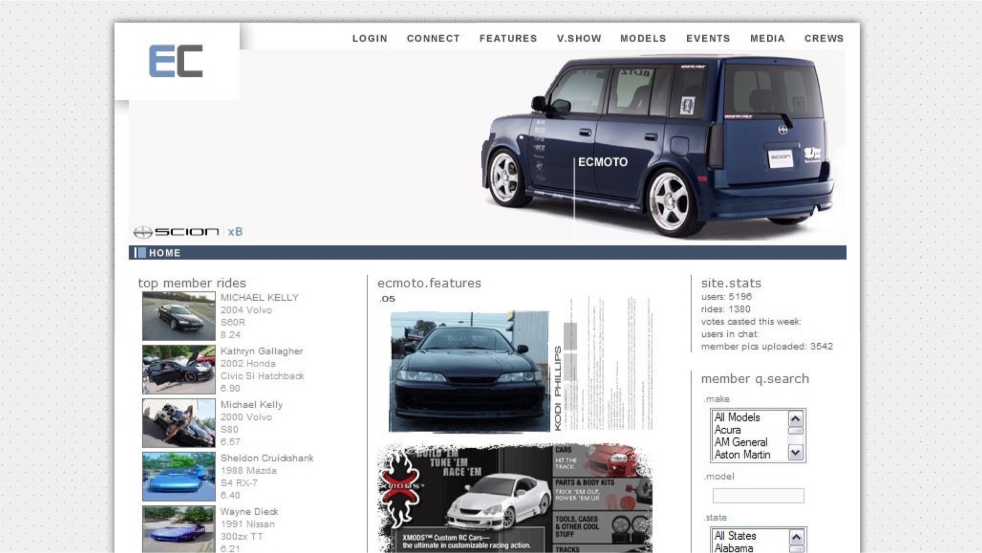Open the V.SHOW section

coord(579,38)
